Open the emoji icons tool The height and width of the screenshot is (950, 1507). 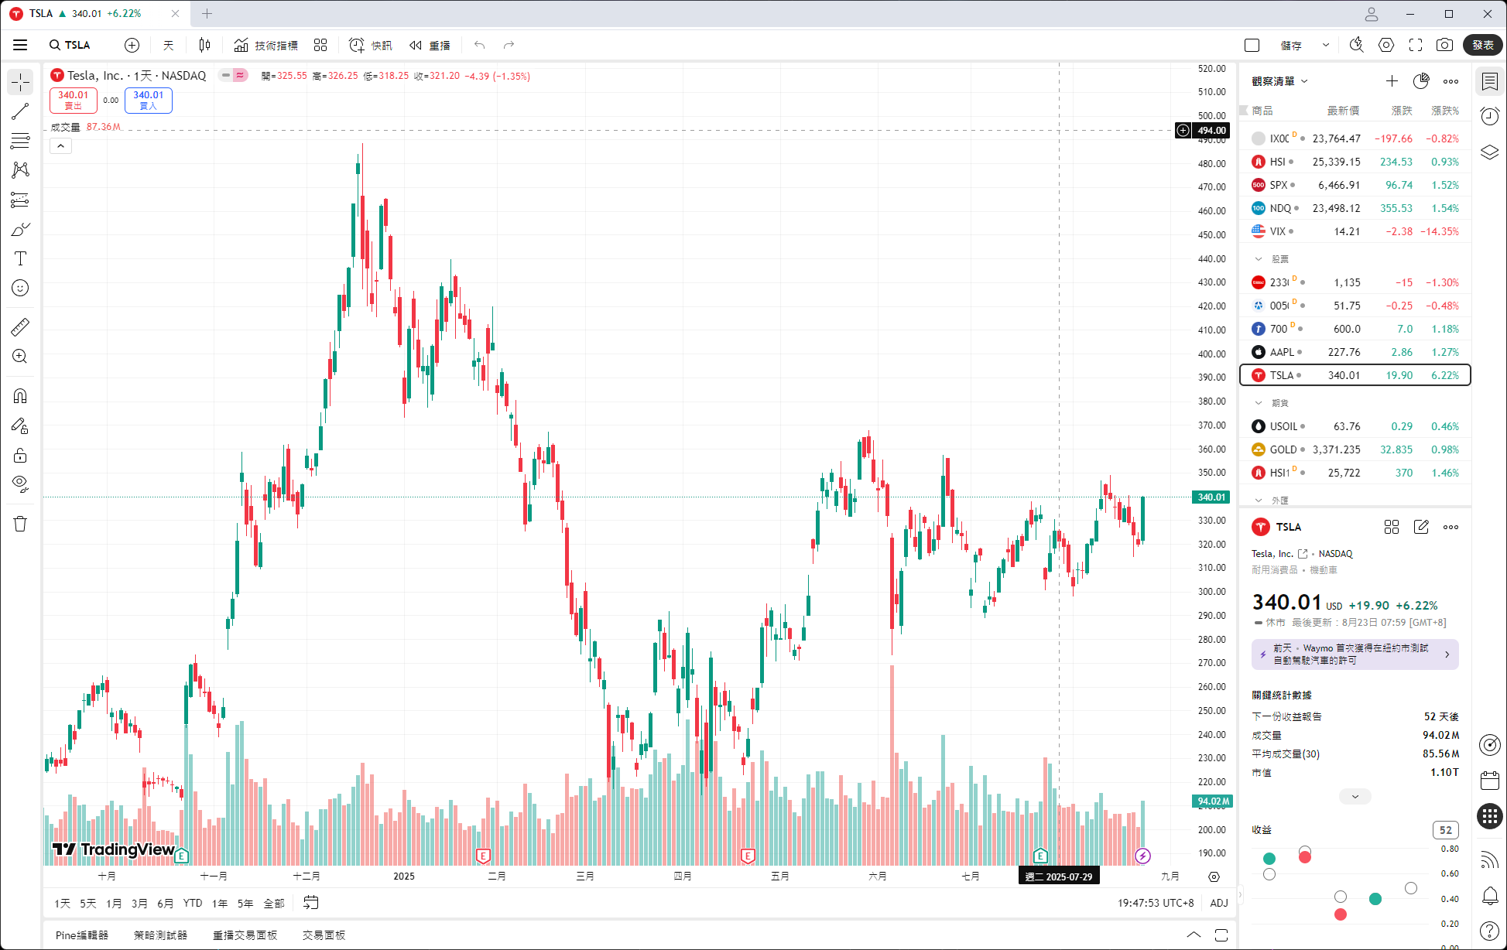[20, 288]
